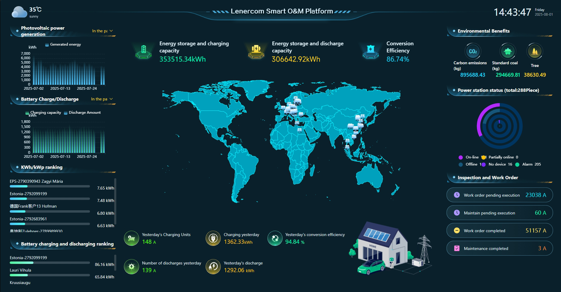This screenshot has width=561, height=292.
Task: Open Work order pending execution item
Action: (499, 195)
